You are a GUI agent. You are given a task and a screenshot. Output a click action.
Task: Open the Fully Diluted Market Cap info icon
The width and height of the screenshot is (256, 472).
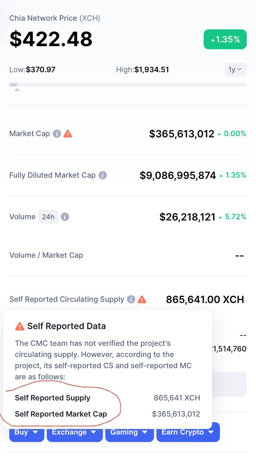[103, 175]
